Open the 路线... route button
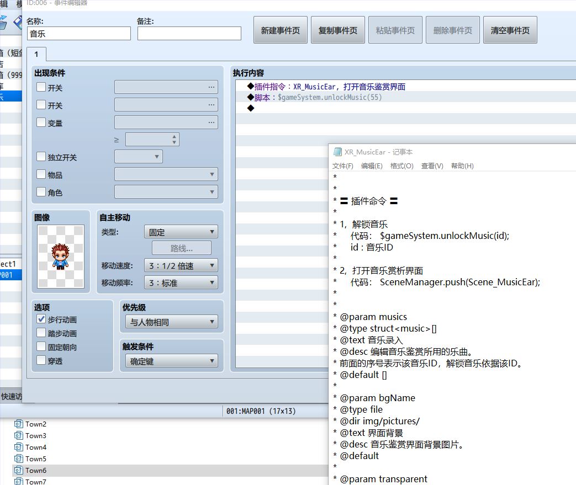The width and height of the screenshot is (576, 485). coord(182,248)
